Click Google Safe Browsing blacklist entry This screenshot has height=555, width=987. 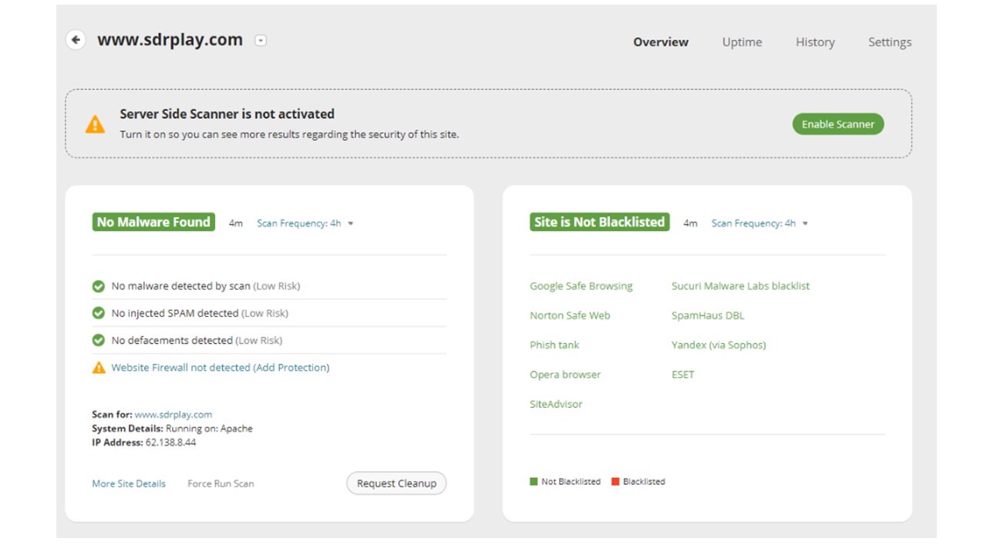[581, 286]
